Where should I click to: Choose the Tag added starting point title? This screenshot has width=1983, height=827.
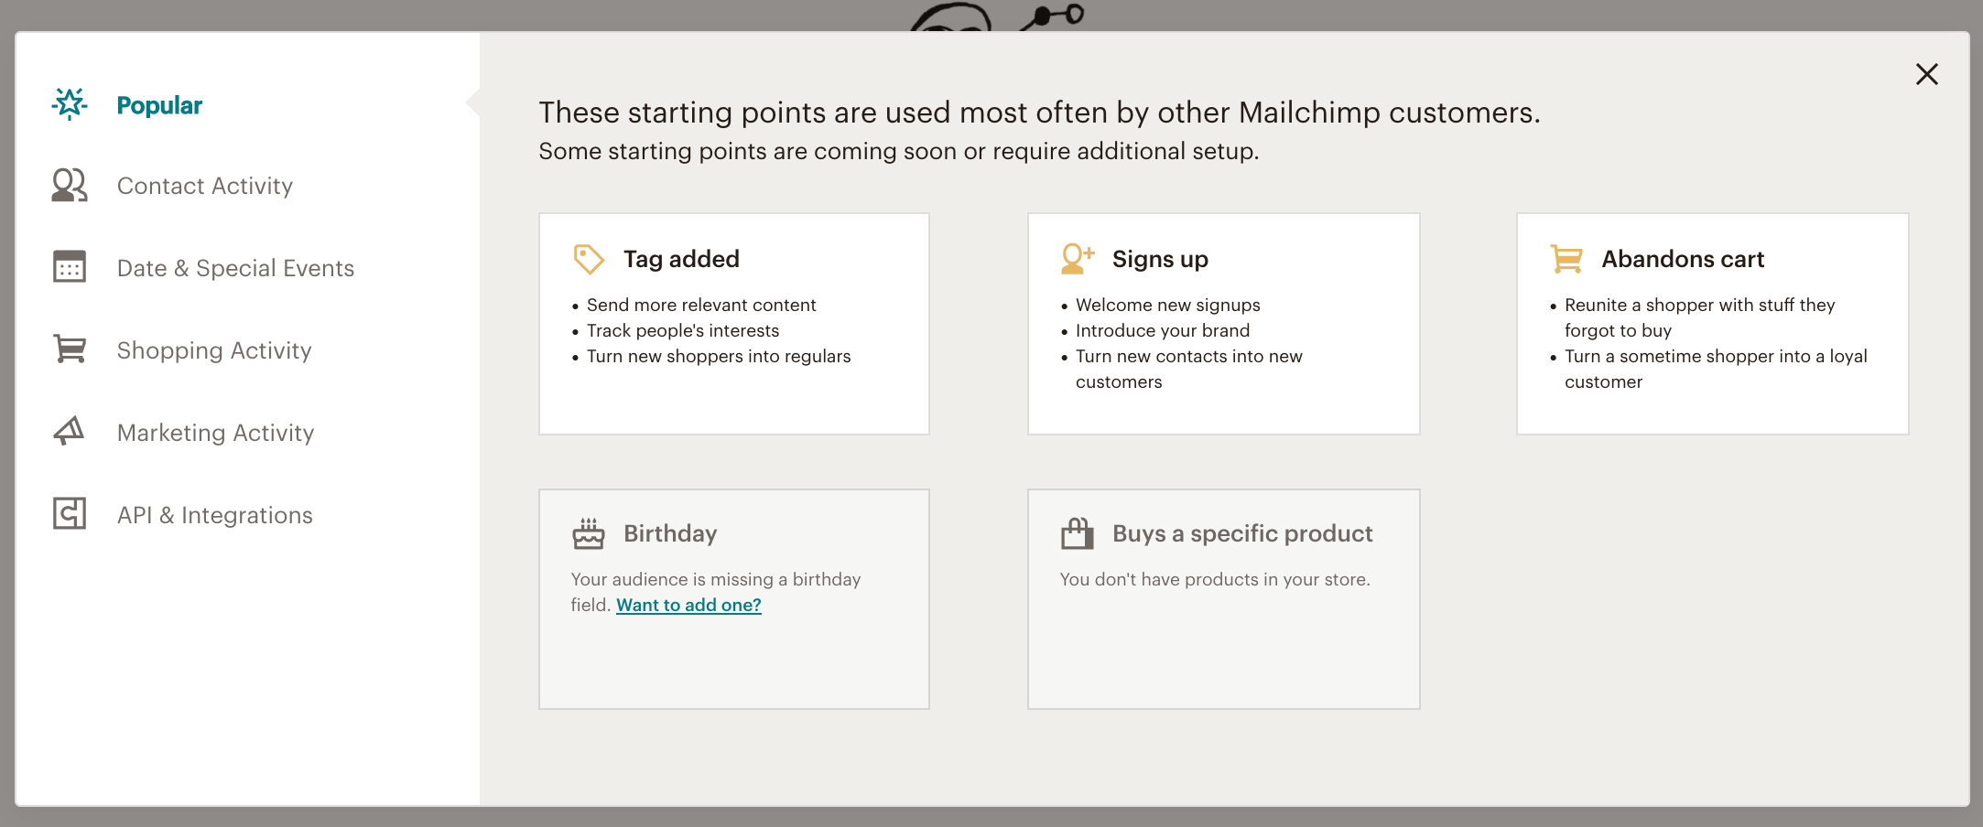(681, 260)
